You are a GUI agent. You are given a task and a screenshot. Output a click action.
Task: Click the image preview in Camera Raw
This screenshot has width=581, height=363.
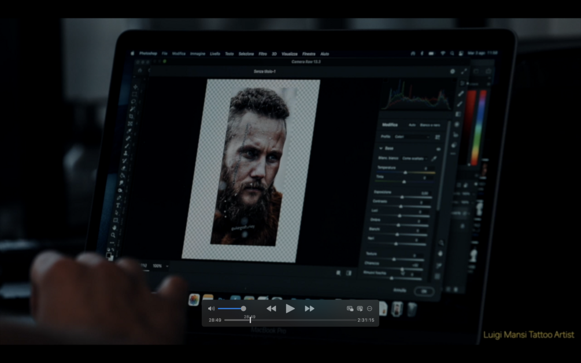coord(250,171)
